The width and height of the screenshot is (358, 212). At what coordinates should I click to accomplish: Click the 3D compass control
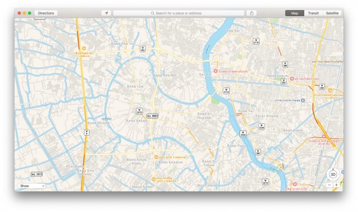pos(333,175)
